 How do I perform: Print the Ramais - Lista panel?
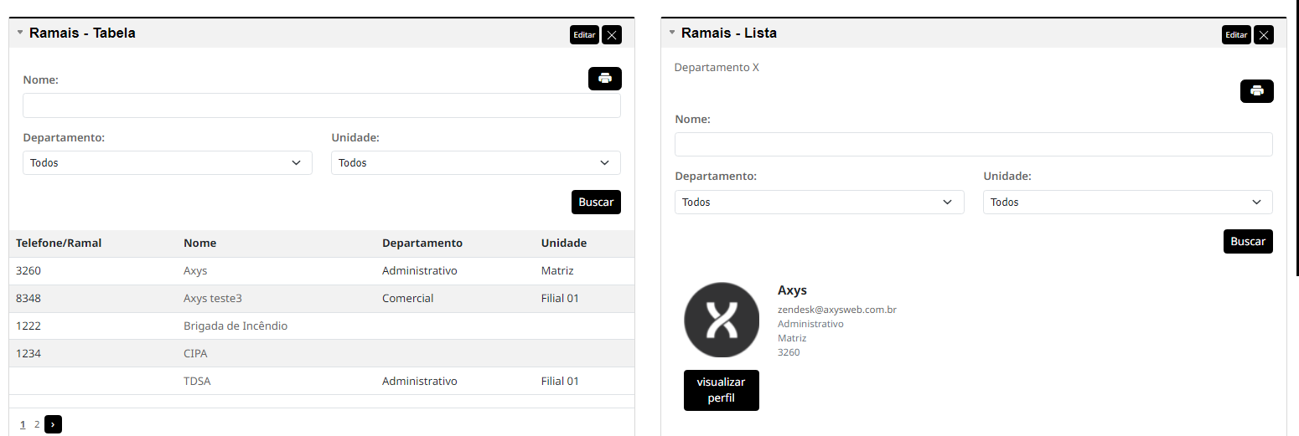tap(1256, 91)
